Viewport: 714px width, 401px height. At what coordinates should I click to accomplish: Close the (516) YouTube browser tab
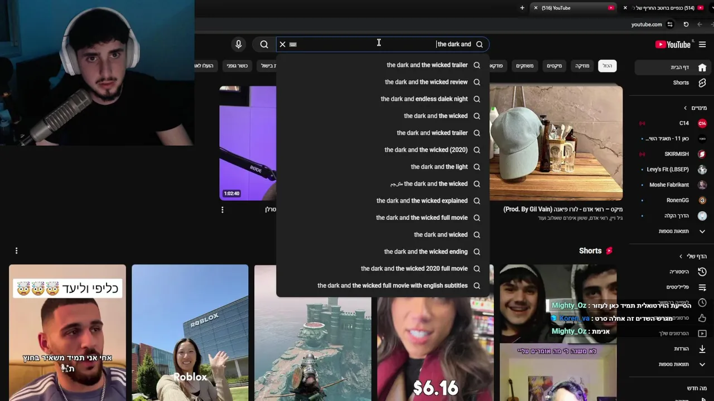[536, 8]
